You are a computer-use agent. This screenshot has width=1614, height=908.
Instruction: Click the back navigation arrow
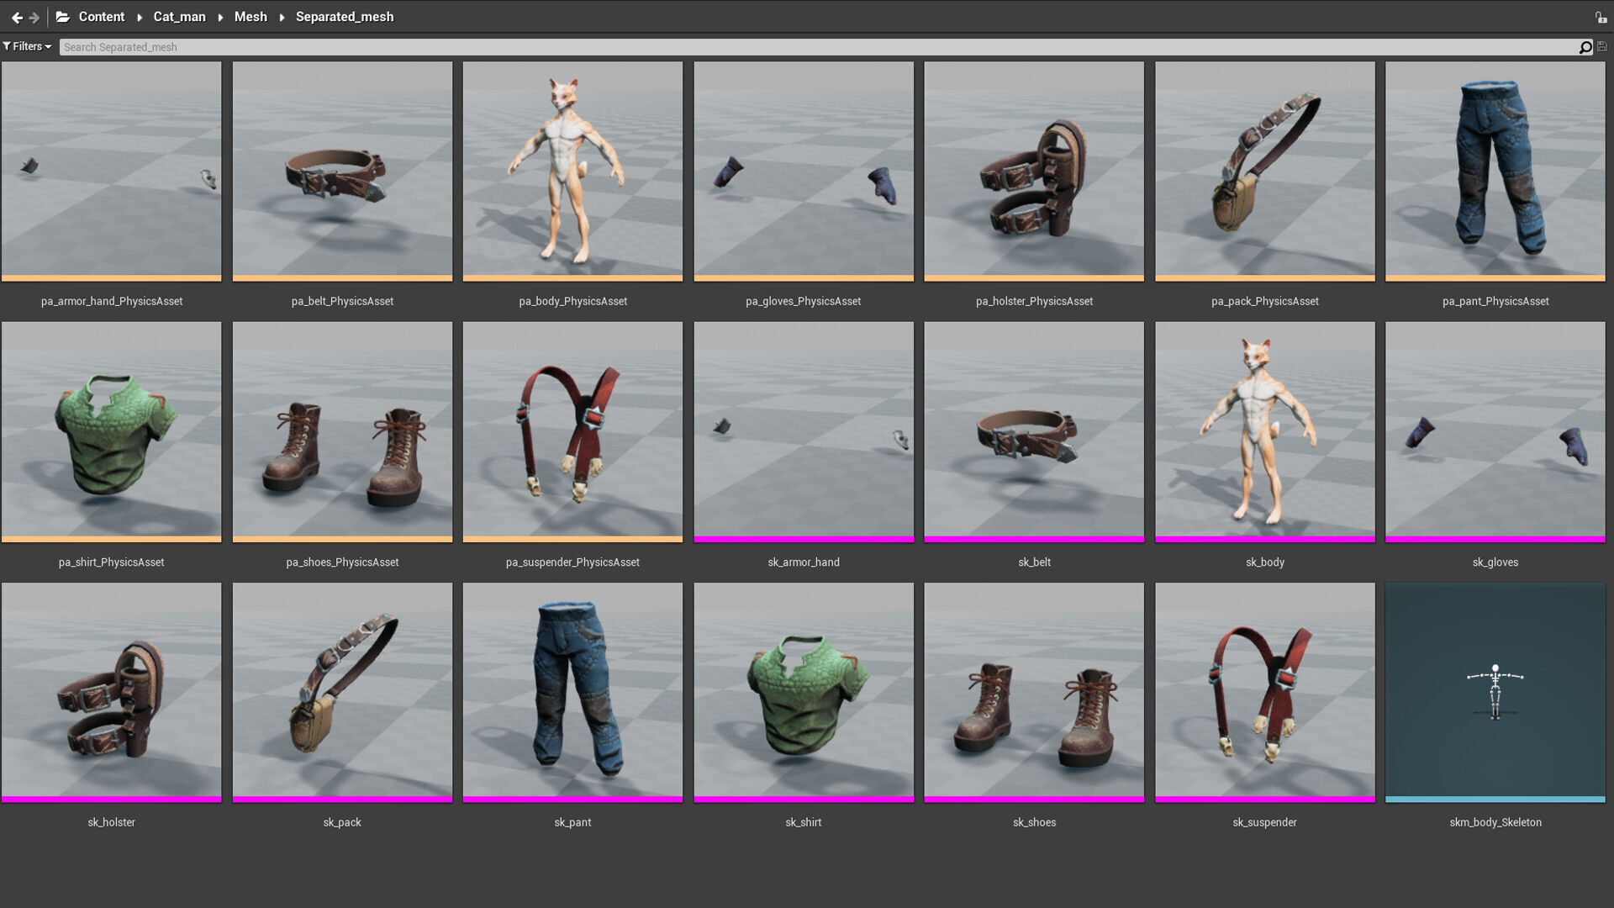pyautogui.click(x=17, y=18)
